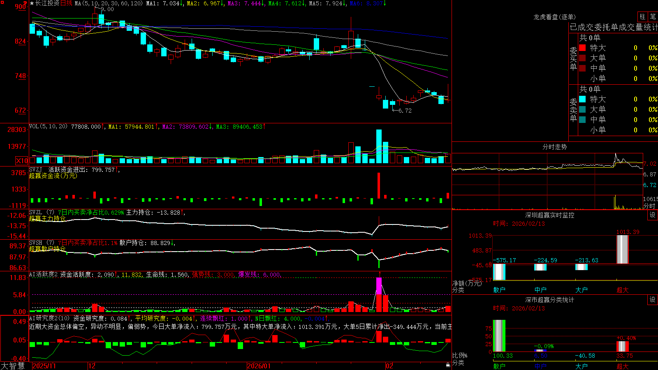Click the VOL(5,10,20) indicator label

click(x=48, y=127)
